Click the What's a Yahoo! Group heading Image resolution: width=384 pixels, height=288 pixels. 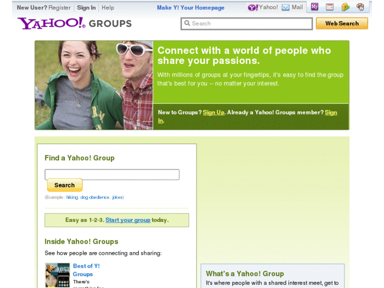pyautogui.click(x=245, y=274)
